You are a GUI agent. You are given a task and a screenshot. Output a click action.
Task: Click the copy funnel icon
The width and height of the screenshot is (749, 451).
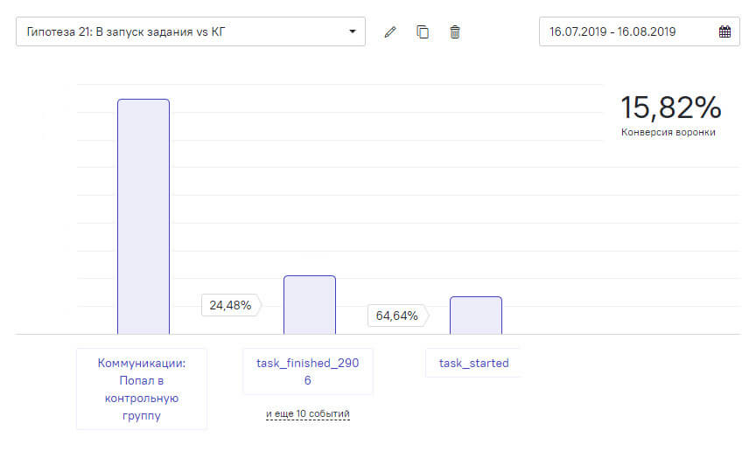(423, 32)
